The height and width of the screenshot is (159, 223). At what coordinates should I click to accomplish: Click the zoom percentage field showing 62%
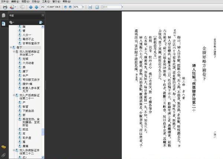click(78, 7)
